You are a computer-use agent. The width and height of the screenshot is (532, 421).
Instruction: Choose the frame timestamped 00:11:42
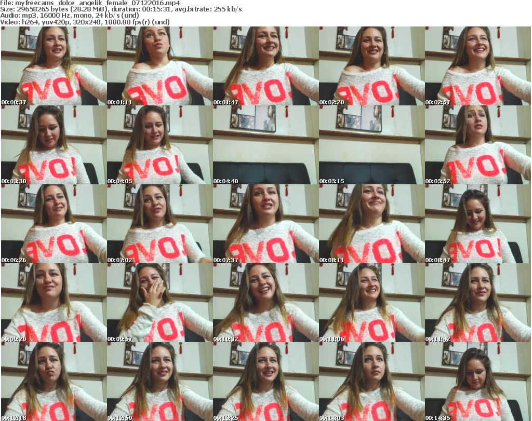pyautogui.click(x=478, y=303)
